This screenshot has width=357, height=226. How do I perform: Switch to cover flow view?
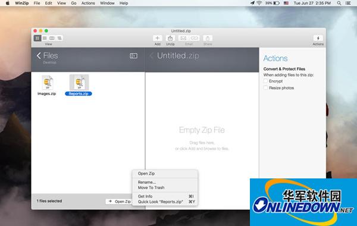pos(59,38)
